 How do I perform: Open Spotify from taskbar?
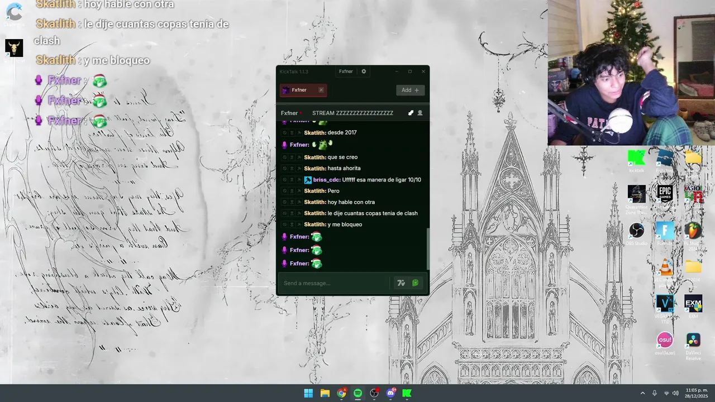tap(358, 393)
